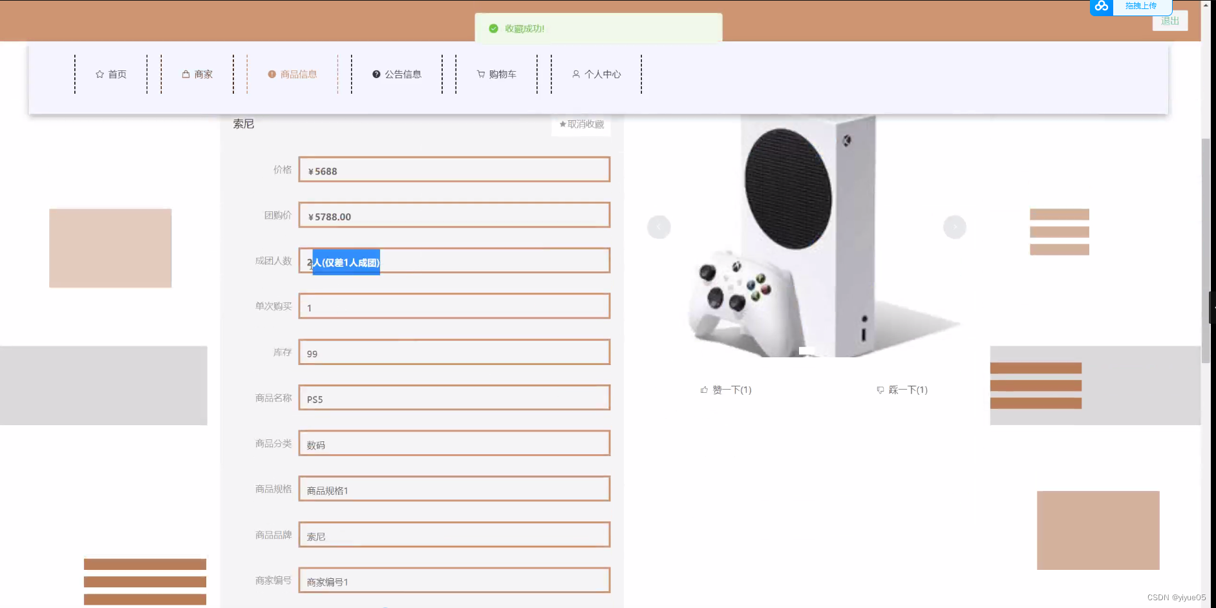Open the 公告信息 announcements menu

397,74
